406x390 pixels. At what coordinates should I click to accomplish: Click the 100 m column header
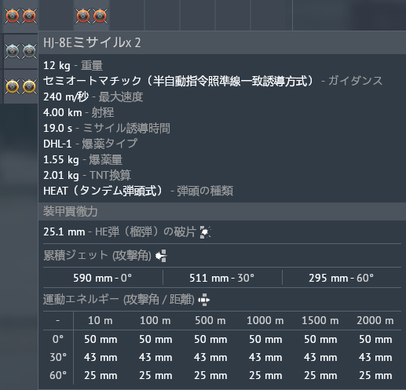pos(155,321)
